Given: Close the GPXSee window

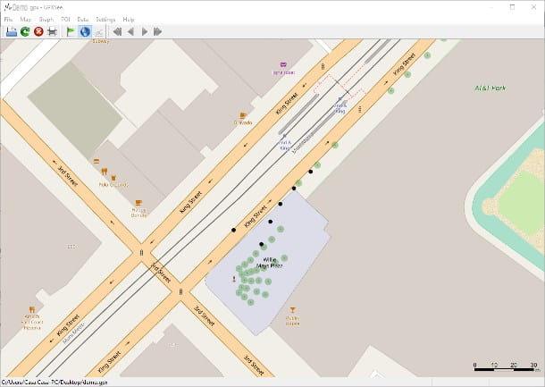Looking at the screenshot, I should [x=533, y=7].
